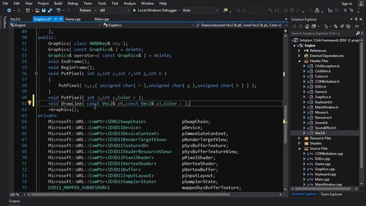This screenshot has width=366, height=206.
Task: Click the Solution Explorer horizontal scrollbar
Action: pyautogui.click(x=323, y=188)
